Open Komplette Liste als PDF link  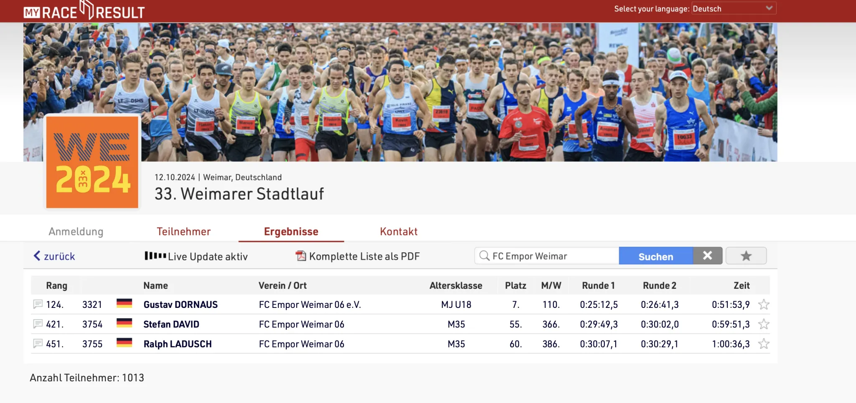[364, 256]
